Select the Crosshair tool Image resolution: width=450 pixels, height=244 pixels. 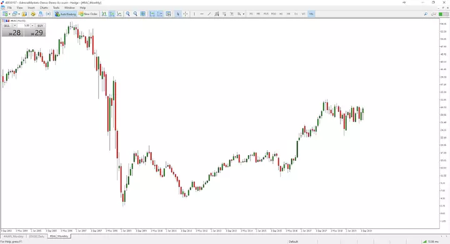[186, 14]
